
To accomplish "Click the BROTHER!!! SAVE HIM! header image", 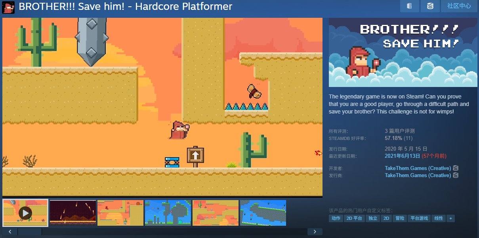I will tap(403, 52).
